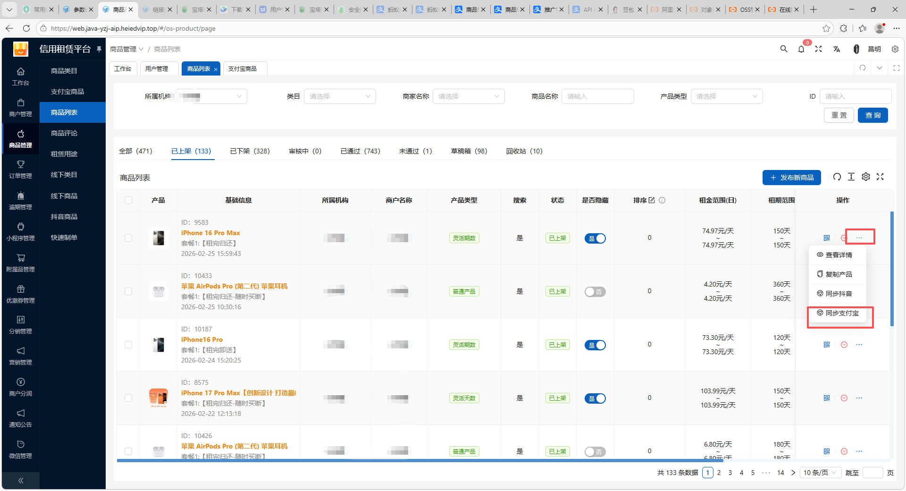The image size is (906, 491).
Task: Click the 商品名称 input field
Action: (597, 96)
